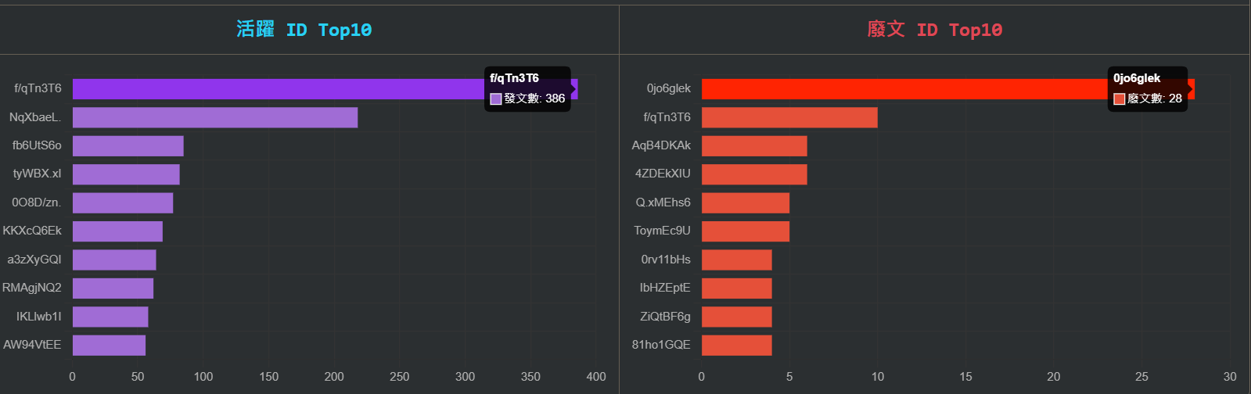This screenshot has width=1251, height=394.
Task: Click the tyWBX.xl purple bar
Action: [x=126, y=174]
